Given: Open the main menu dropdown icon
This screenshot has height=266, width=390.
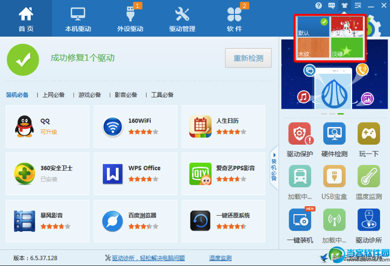Looking at the screenshot, I should click(x=358, y=5).
